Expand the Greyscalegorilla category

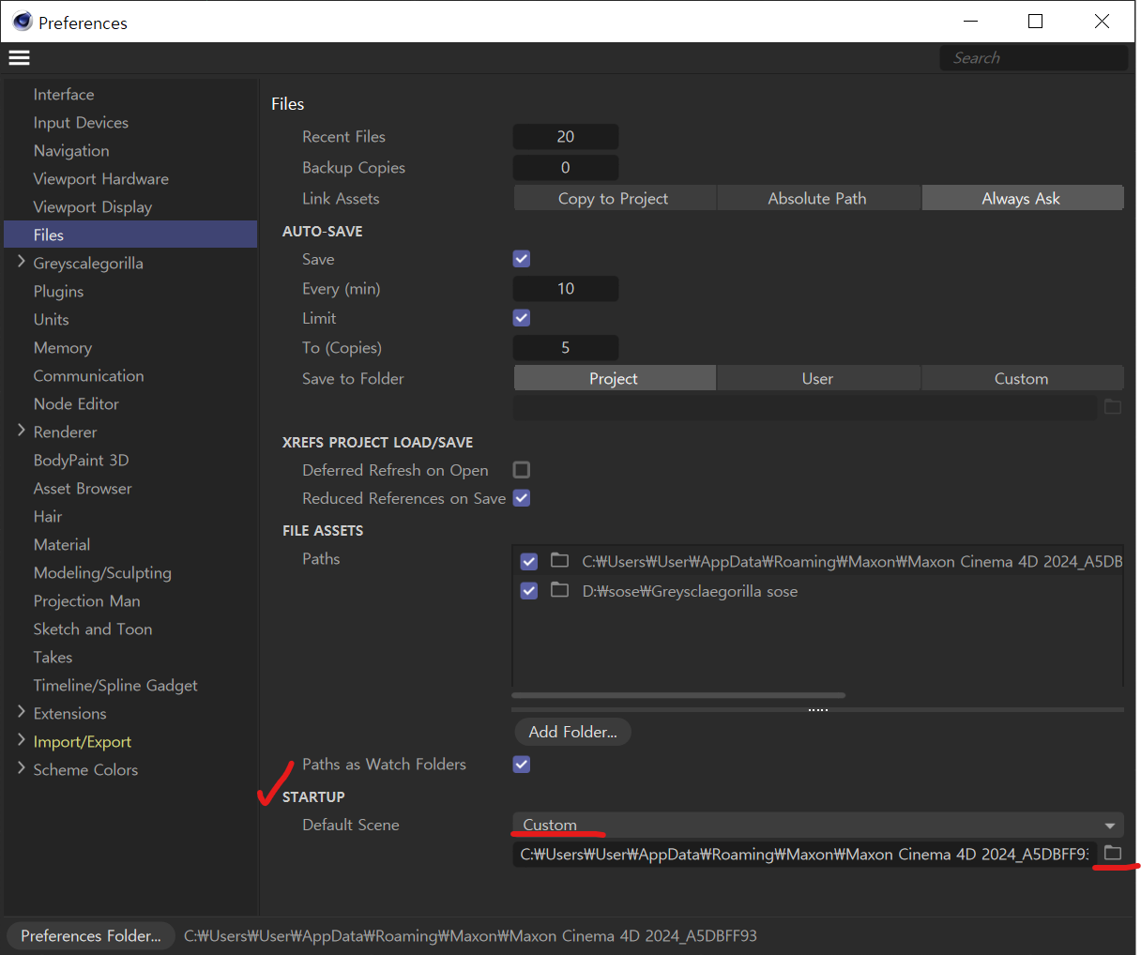pyautogui.click(x=22, y=263)
